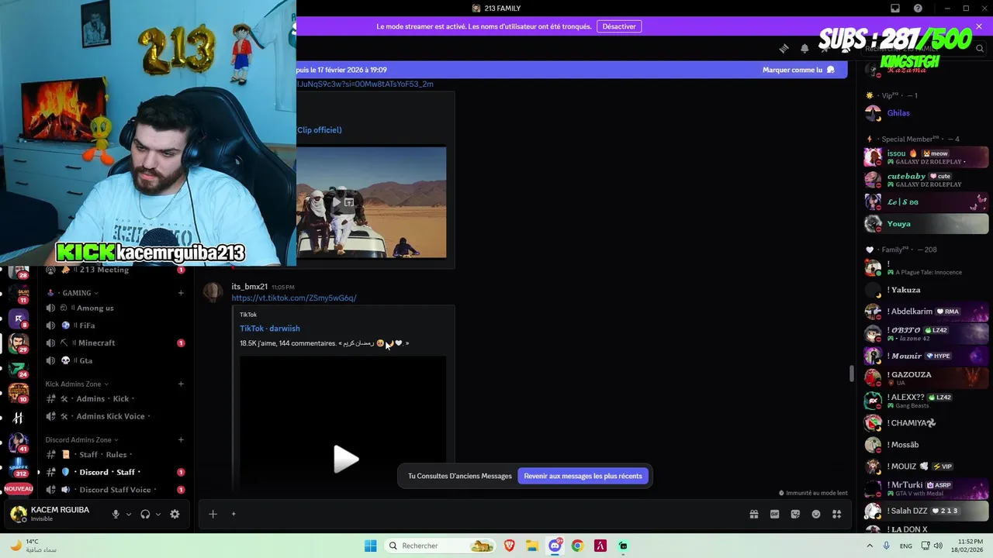Open green server icon with 24 badge
The image size is (993, 558).
click(18, 368)
